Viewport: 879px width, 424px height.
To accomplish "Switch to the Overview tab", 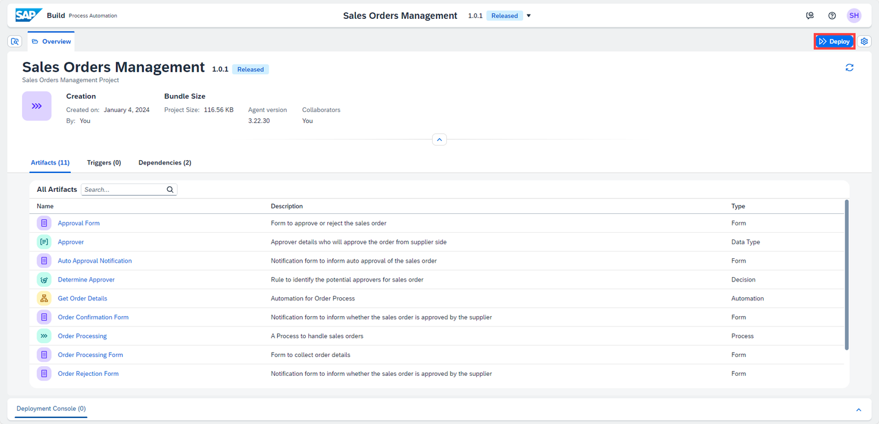I will point(51,41).
